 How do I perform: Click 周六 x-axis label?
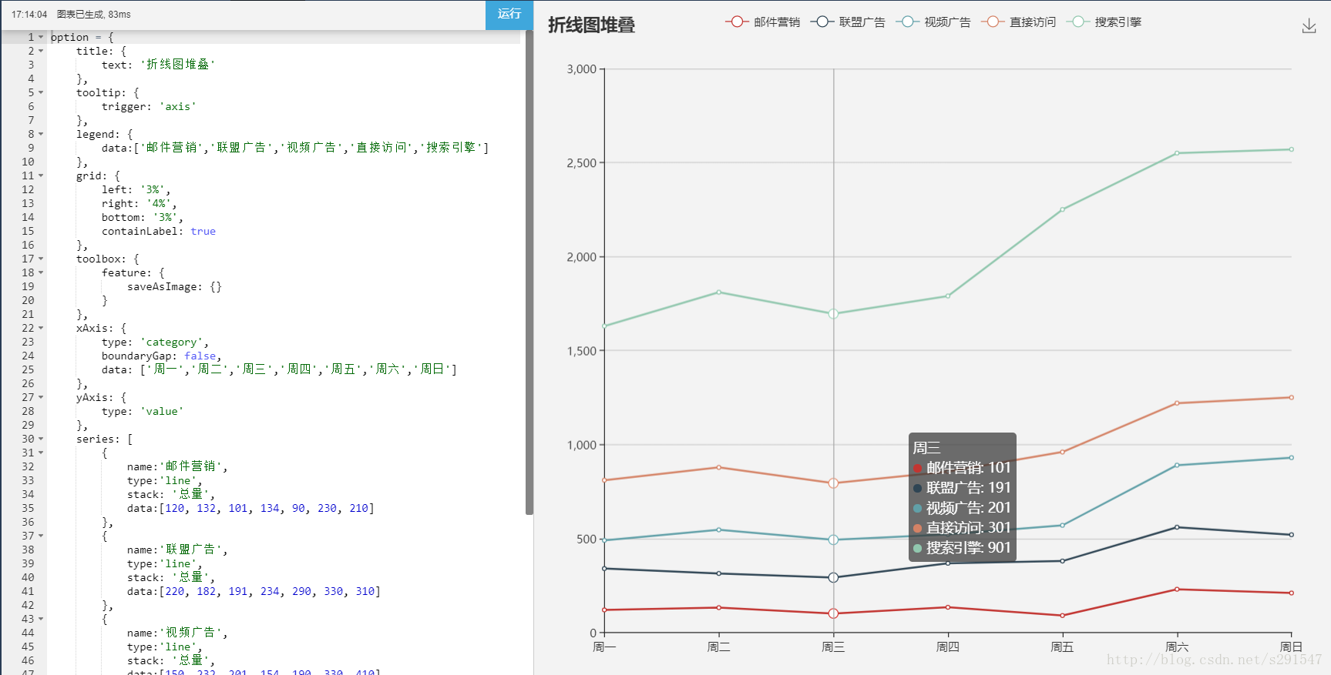[x=1177, y=647]
